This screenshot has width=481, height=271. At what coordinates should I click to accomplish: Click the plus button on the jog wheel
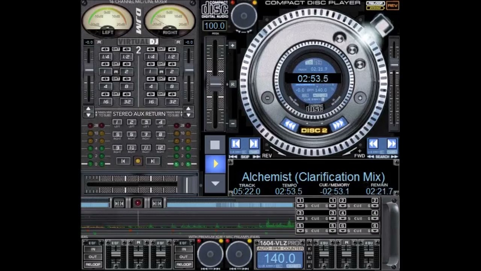[360, 98]
